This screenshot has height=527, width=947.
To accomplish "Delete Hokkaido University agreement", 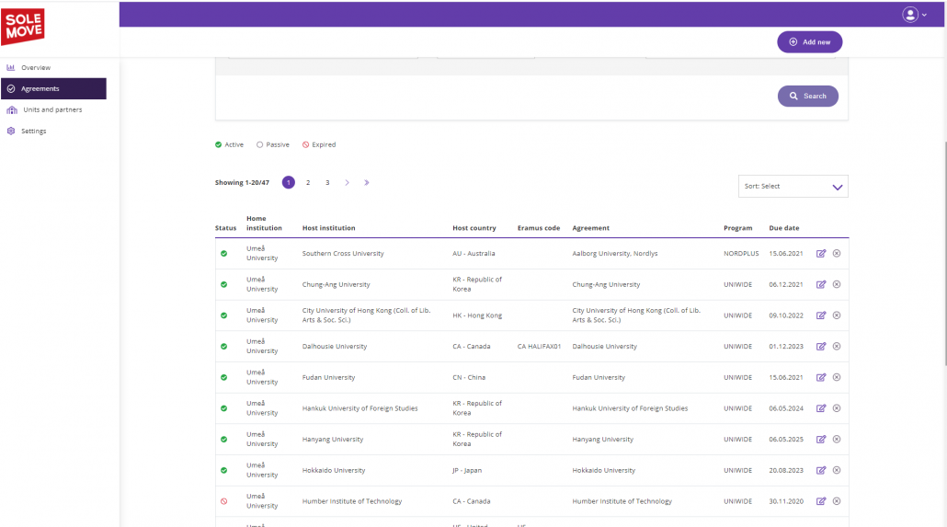I will (x=837, y=470).
